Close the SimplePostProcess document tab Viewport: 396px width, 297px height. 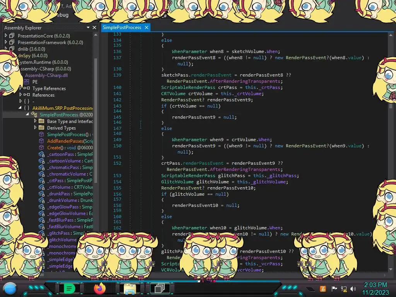pyautogui.click(x=147, y=27)
